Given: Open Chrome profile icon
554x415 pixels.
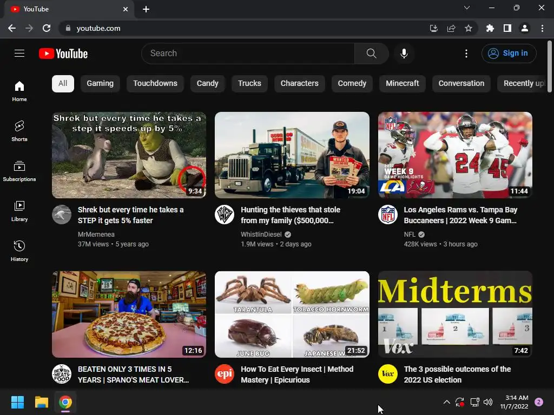Looking at the screenshot, I should [525, 28].
